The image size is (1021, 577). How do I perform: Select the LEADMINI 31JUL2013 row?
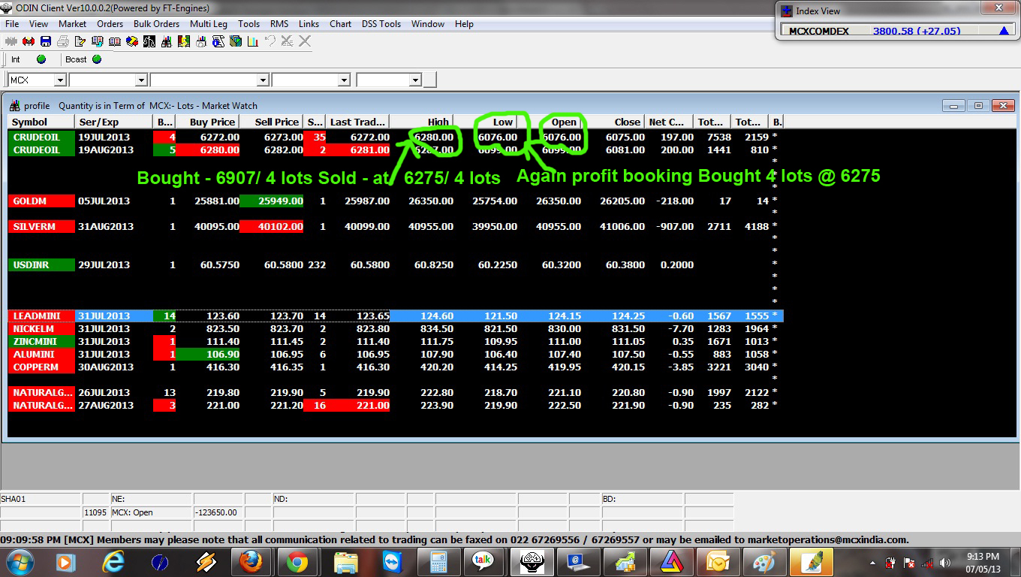point(396,316)
